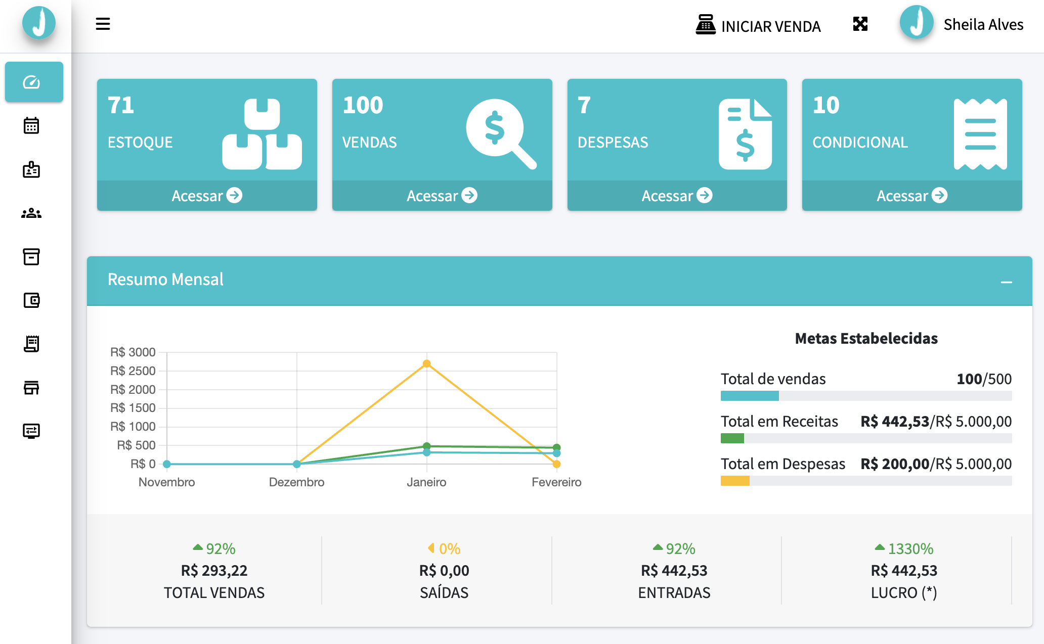This screenshot has height=644, width=1044.
Task: Open the calendar icon in sidebar
Action: click(x=31, y=125)
